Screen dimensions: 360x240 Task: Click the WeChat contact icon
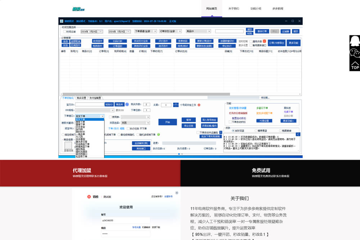(355, 53)
